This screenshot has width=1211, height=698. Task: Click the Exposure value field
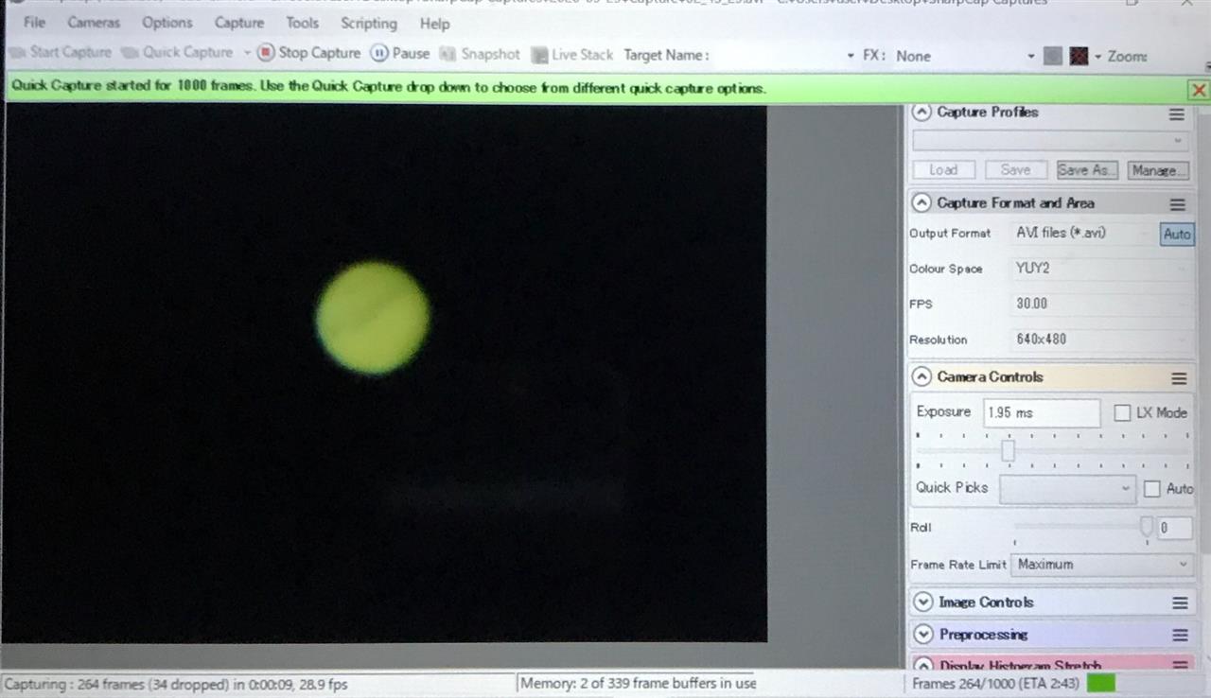[x=1042, y=412]
